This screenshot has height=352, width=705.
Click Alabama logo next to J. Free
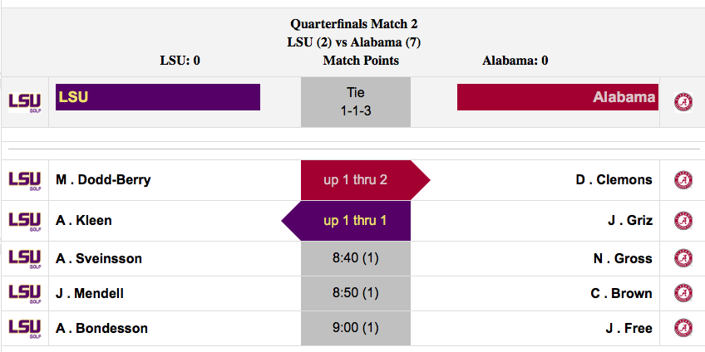(683, 328)
